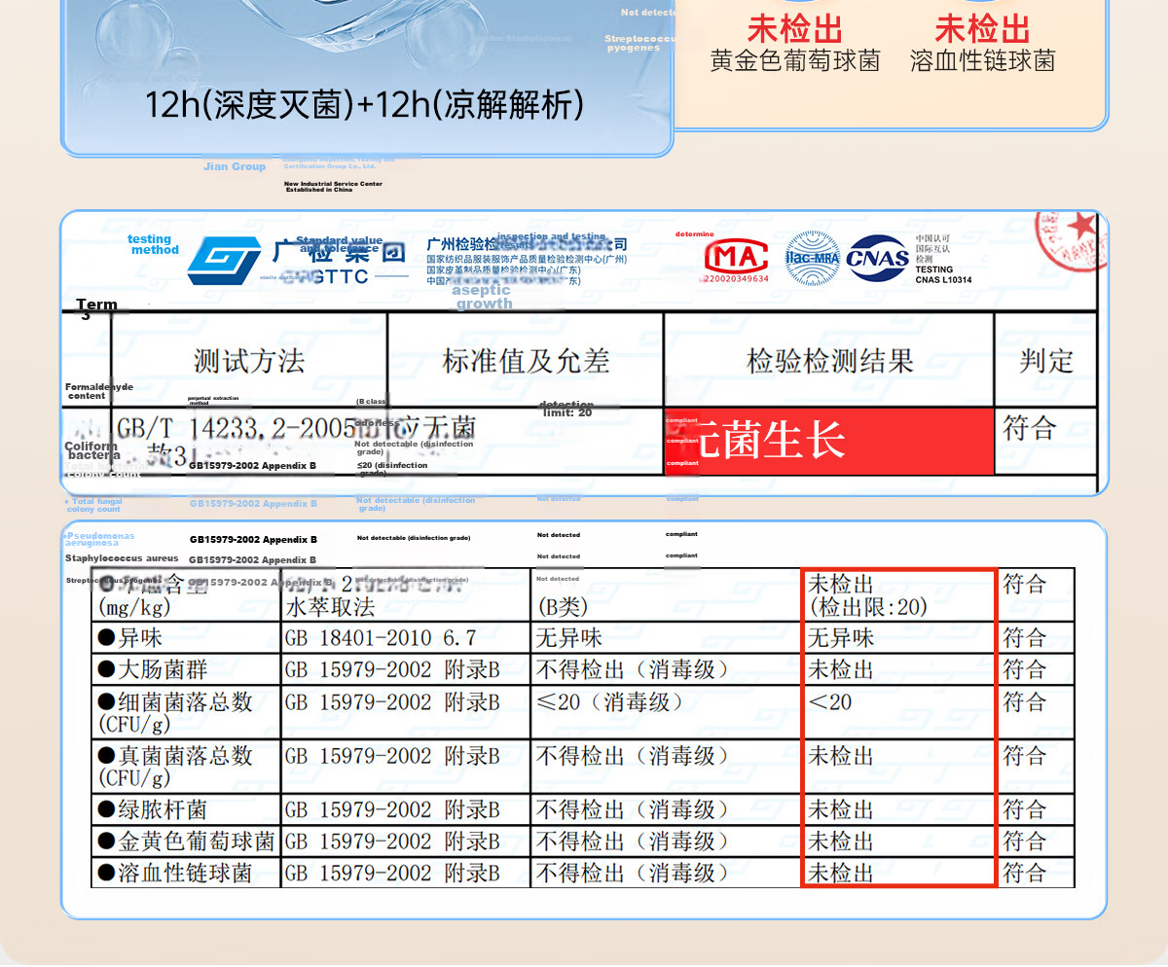
Task: Click 未检出 above 溶血性链球菌
Action: click(983, 28)
